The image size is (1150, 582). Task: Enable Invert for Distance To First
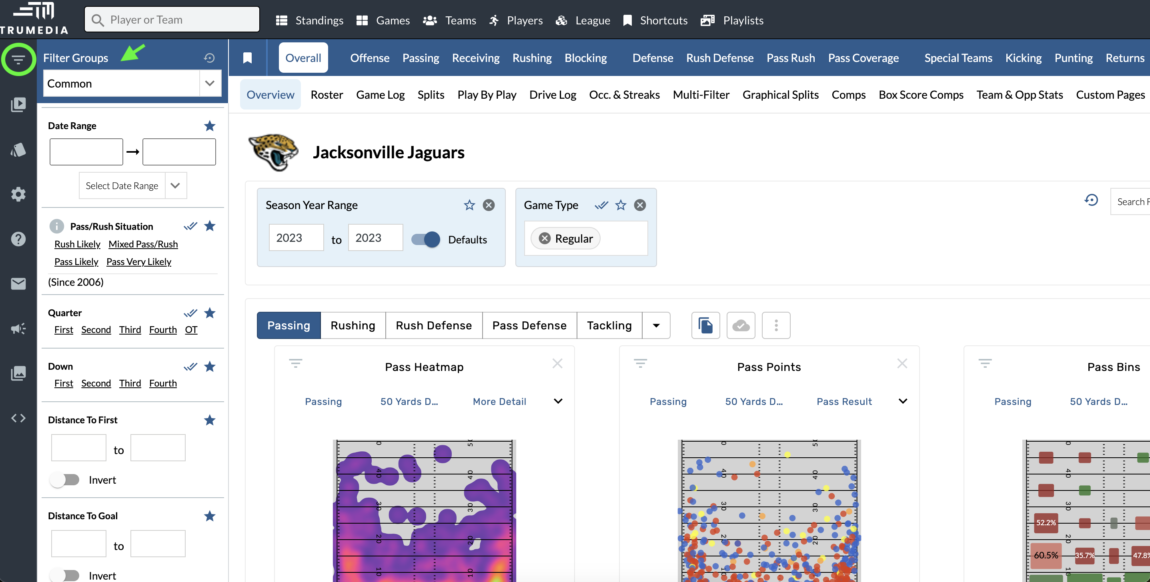tap(64, 480)
